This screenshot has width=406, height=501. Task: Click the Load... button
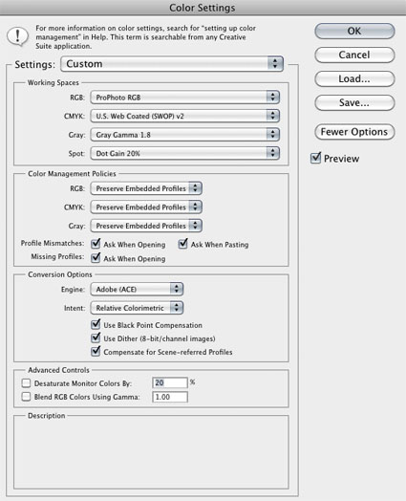tap(354, 79)
